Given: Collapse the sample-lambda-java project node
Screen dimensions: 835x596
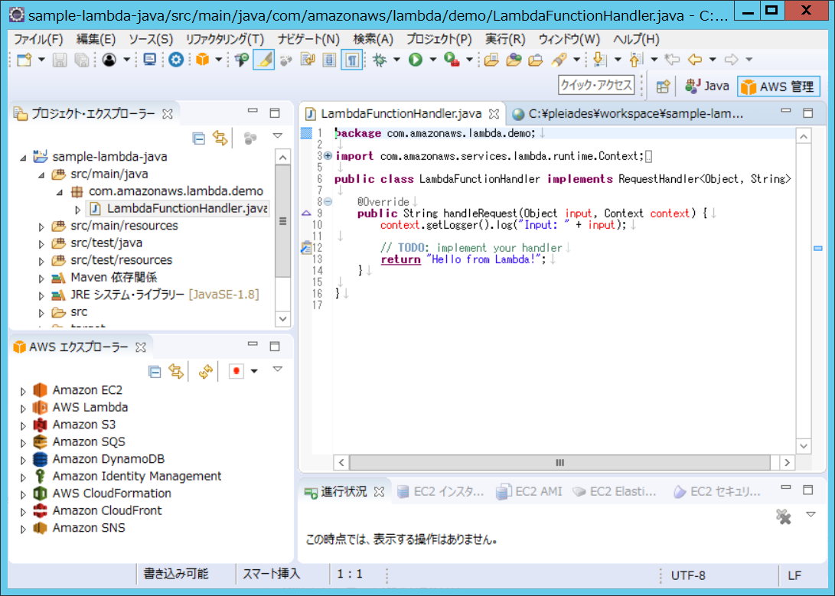Looking at the screenshot, I should click(23, 158).
